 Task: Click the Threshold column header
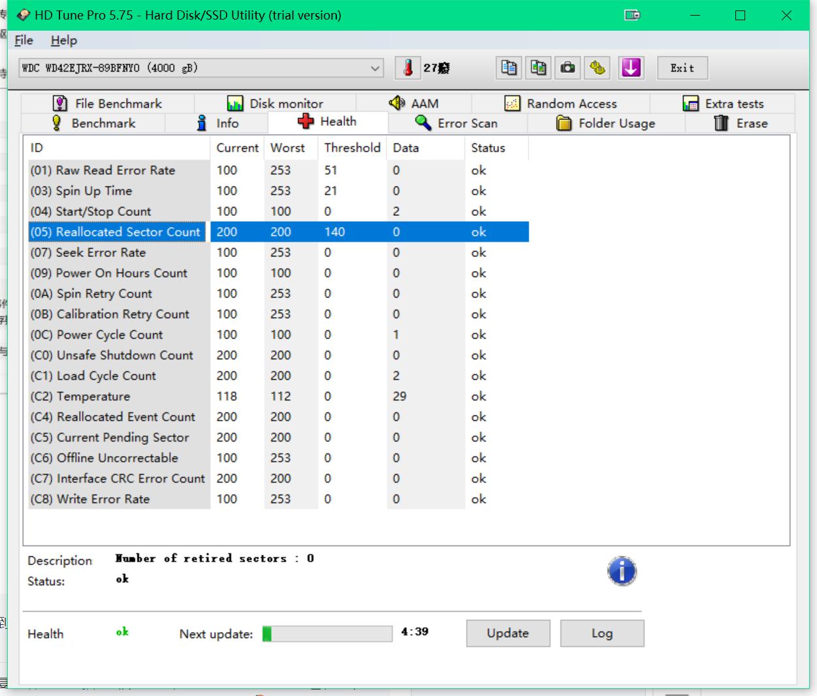click(x=352, y=148)
